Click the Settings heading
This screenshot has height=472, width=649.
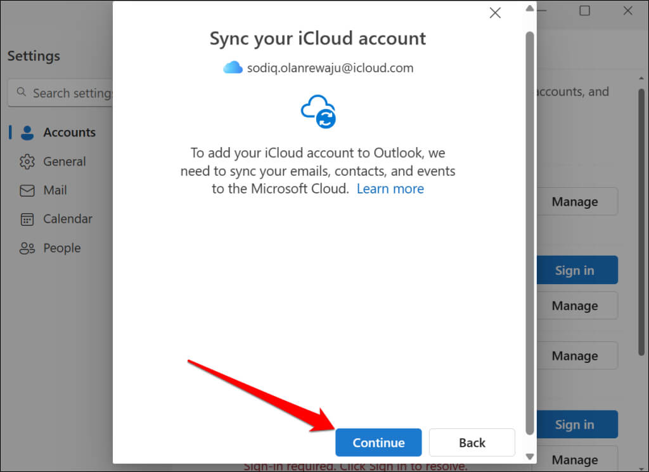tap(34, 56)
